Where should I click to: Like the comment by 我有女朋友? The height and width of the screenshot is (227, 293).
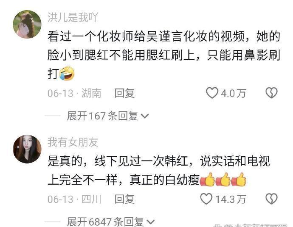206,199
